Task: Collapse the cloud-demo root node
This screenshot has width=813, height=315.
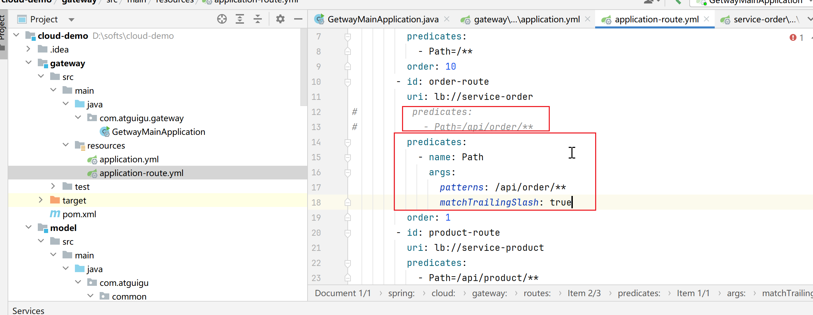Action: pos(16,35)
